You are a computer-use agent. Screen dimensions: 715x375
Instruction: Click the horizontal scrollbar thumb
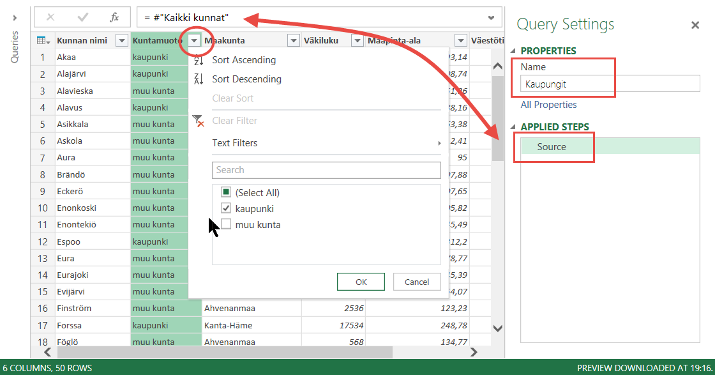coord(223,351)
